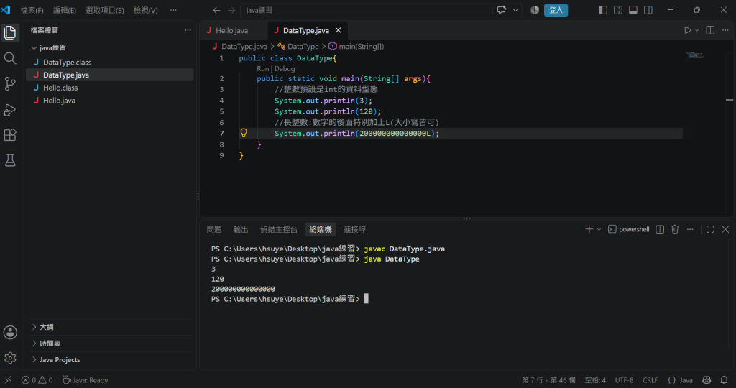Click the Debug code lens link
The width and height of the screenshot is (736, 388).
pyautogui.click(x=285, y=68)
